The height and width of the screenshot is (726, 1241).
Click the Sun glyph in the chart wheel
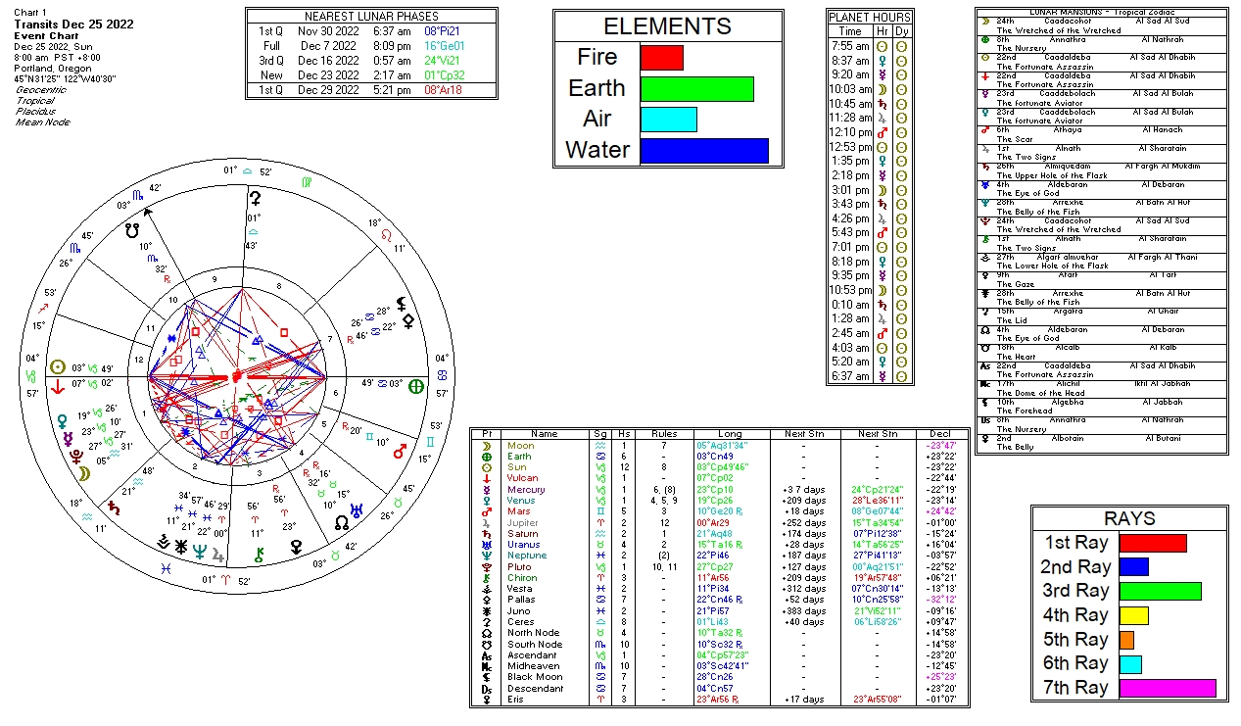[x=58, y=366]
